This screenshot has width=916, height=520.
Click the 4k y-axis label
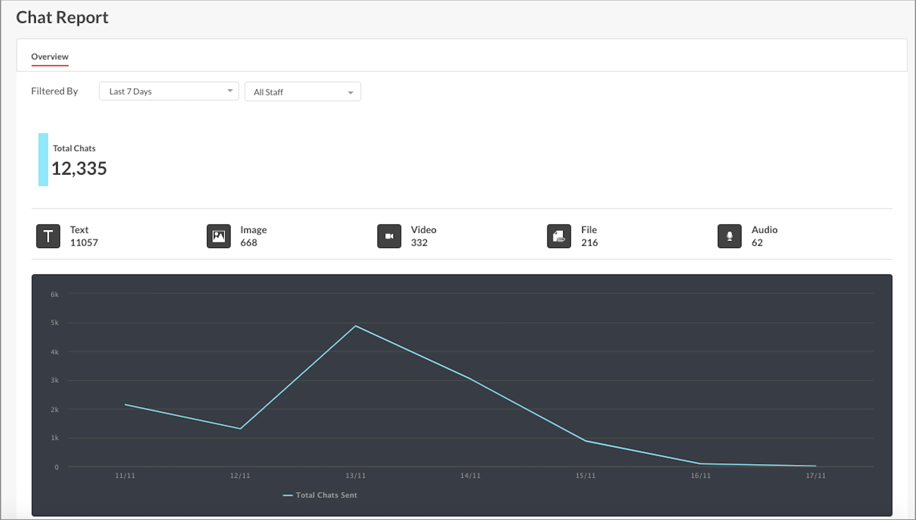[55, 352]
